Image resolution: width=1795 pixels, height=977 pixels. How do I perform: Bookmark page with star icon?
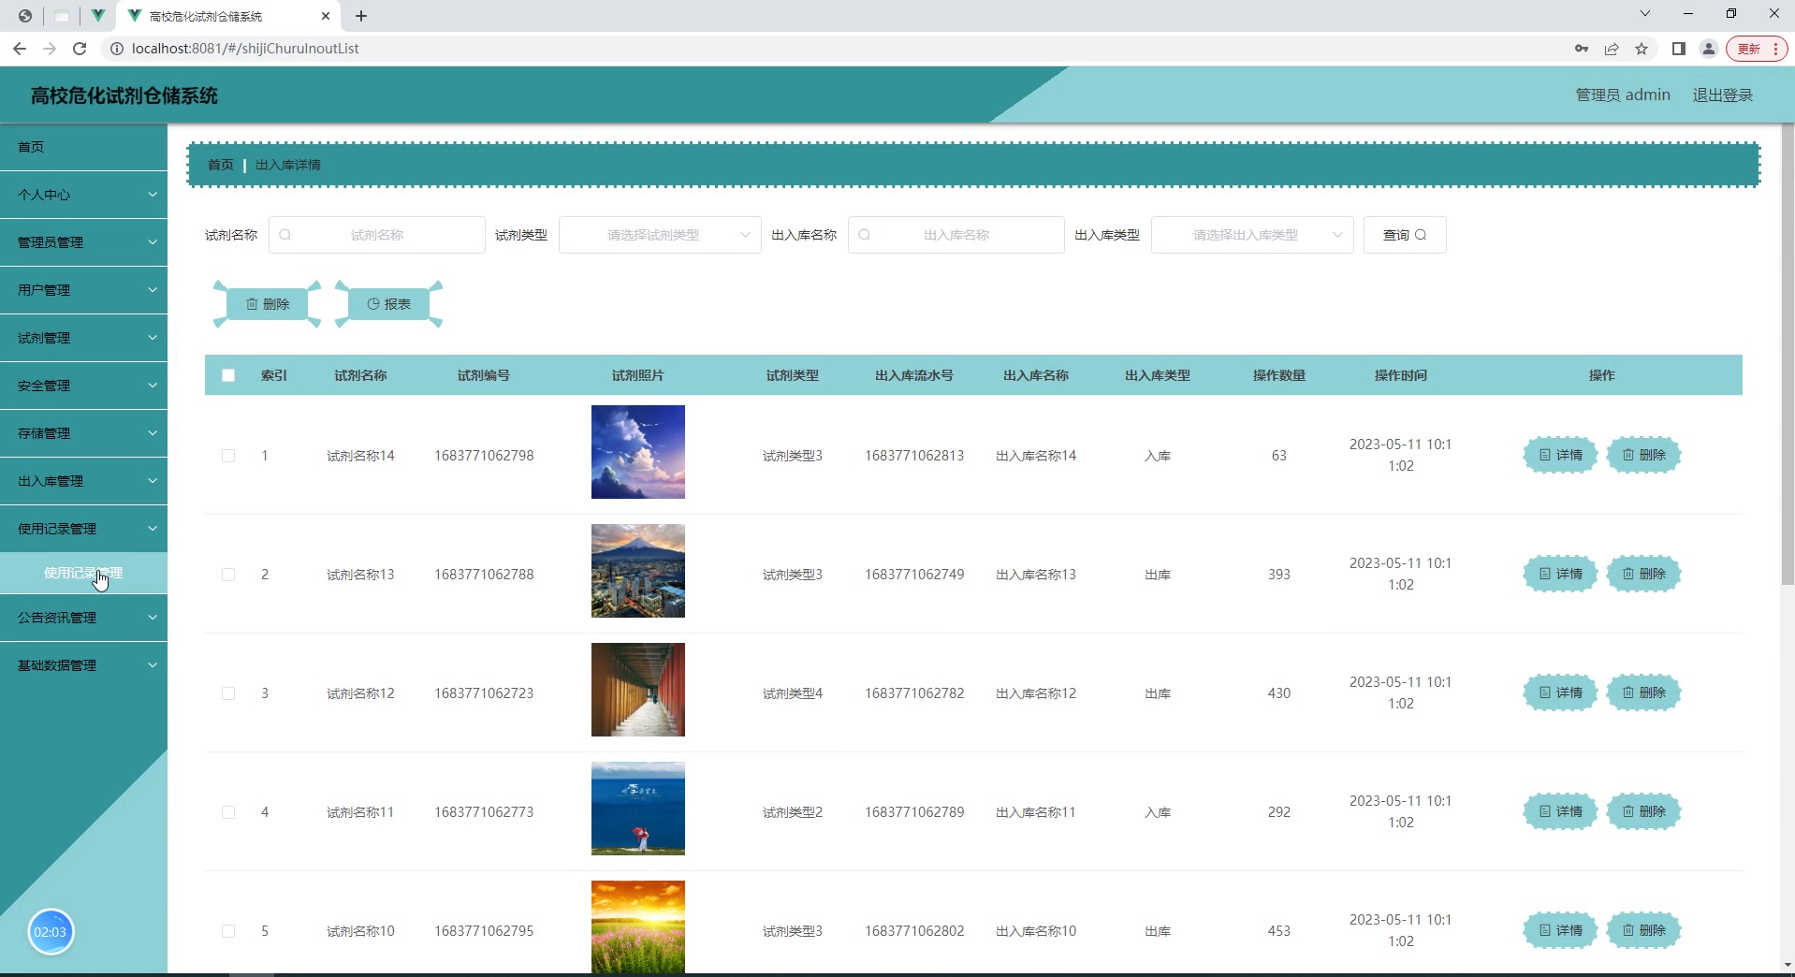(x=1642, y=49)
